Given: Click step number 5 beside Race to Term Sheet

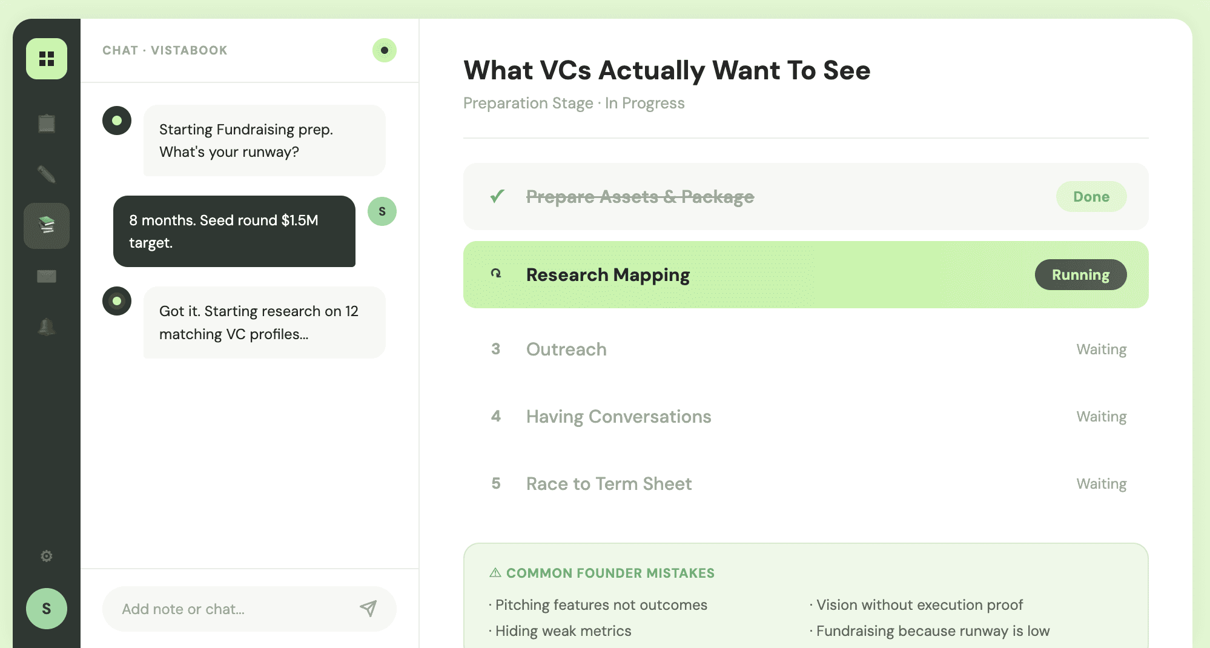Looking at the screenshot, I should pyautogui.click(x=496, y=483).
